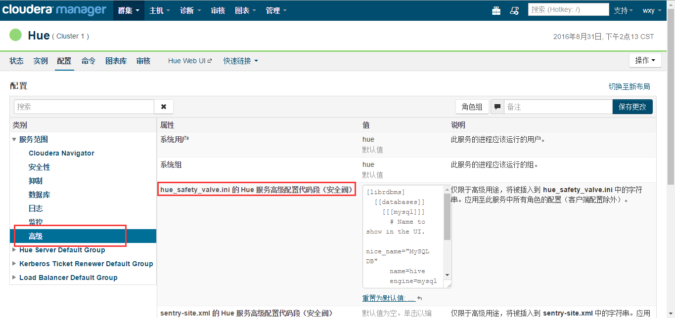Click the 说明 column header

click(458, 125)
